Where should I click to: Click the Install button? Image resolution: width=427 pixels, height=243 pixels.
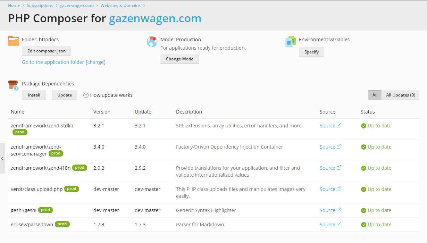pyautogui.click(x=34, y=95)
